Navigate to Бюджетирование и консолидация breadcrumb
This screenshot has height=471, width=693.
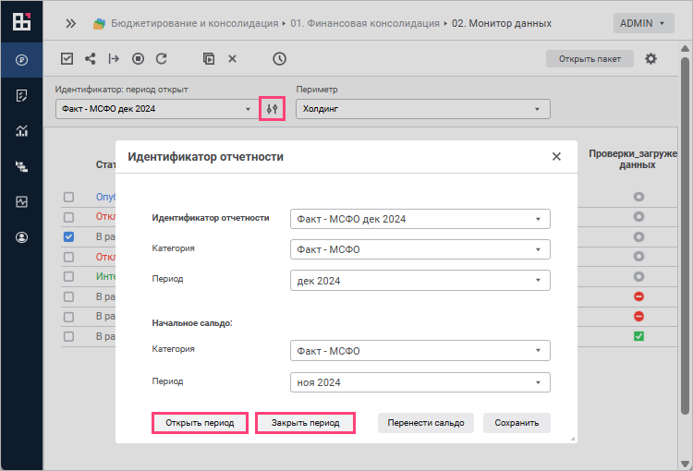[193, 23]
